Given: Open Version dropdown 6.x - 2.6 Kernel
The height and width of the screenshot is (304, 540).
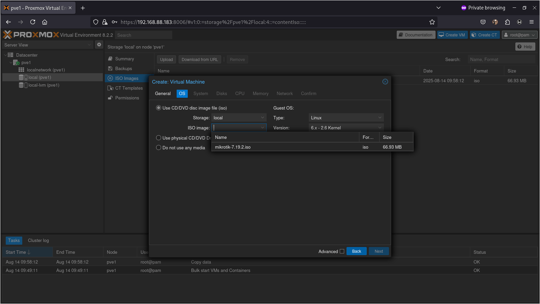Looking at the screenshot, I should pos(346,128).
